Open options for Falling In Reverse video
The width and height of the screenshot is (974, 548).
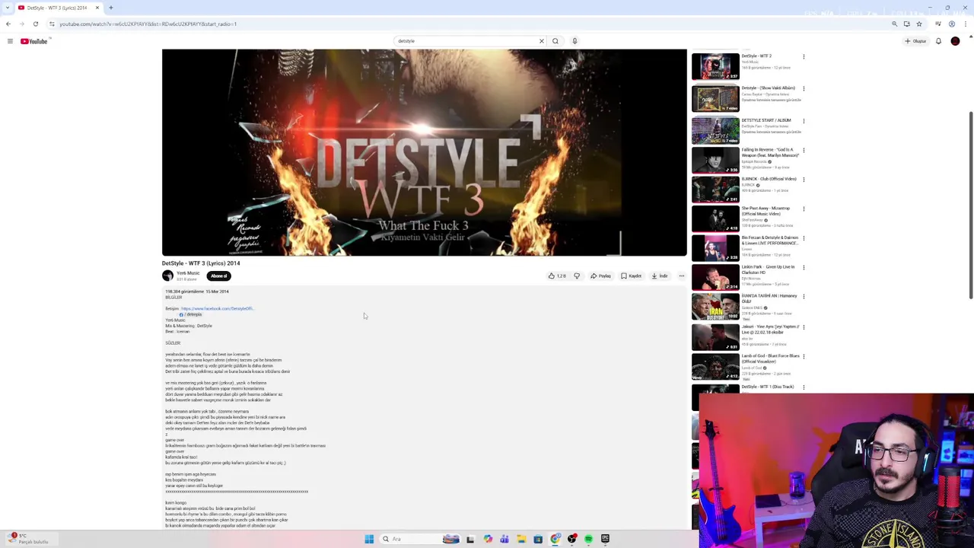(x=804, y=150)
